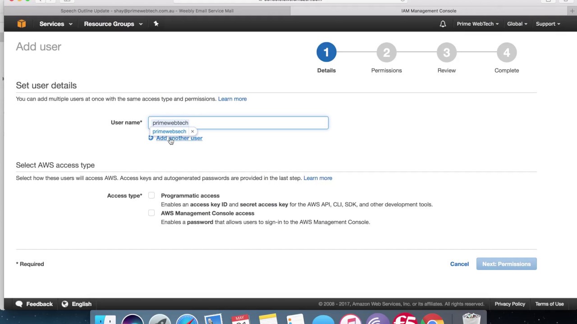The image size is (577, 324).
Task: Open Notes icon in the dock
Action: 268,319
